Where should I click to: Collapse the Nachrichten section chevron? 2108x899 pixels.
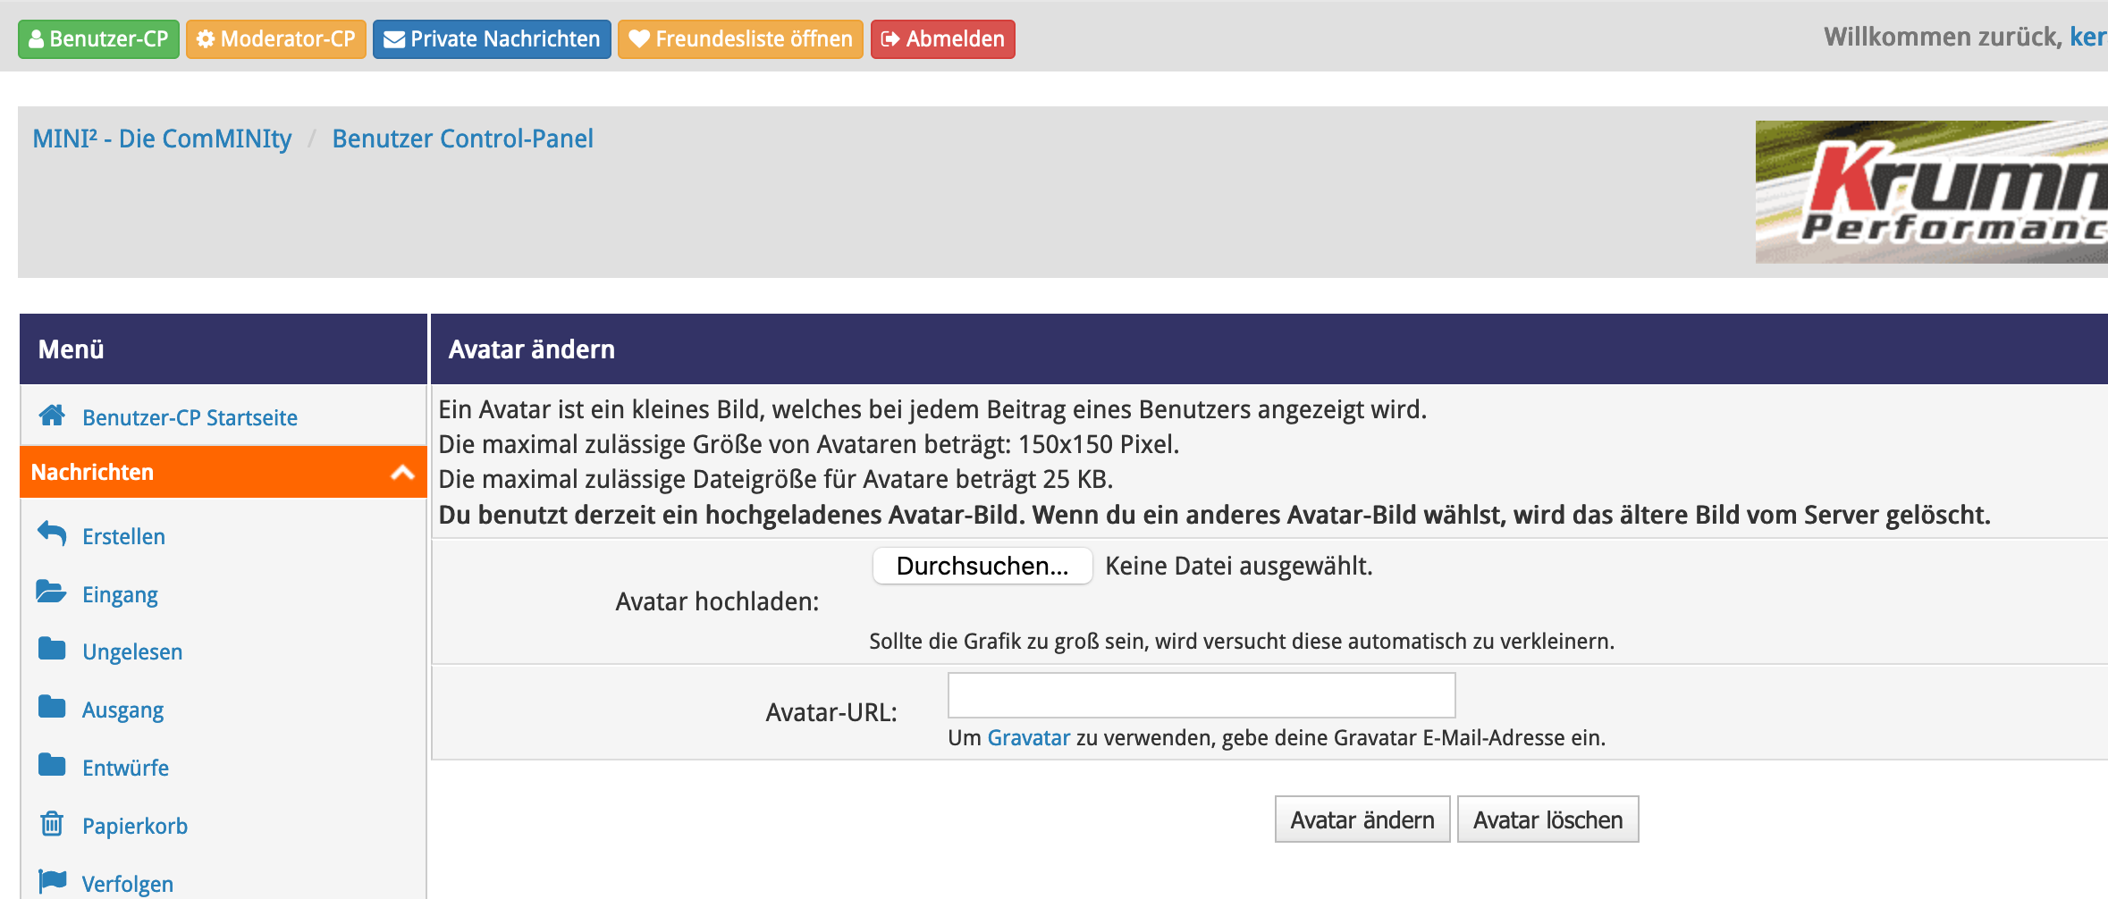coord(402,472)
